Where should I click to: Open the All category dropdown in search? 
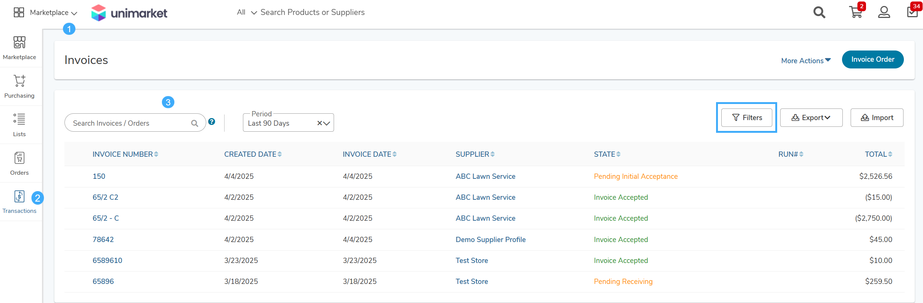click(x=247, y=12)
